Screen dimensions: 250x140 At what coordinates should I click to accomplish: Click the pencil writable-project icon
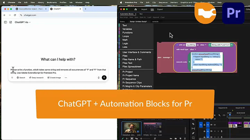point(123,139)
